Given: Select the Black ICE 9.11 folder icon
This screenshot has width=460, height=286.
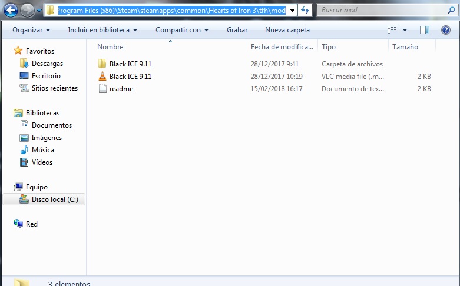Looking at the screenshot, I should 102,64.
